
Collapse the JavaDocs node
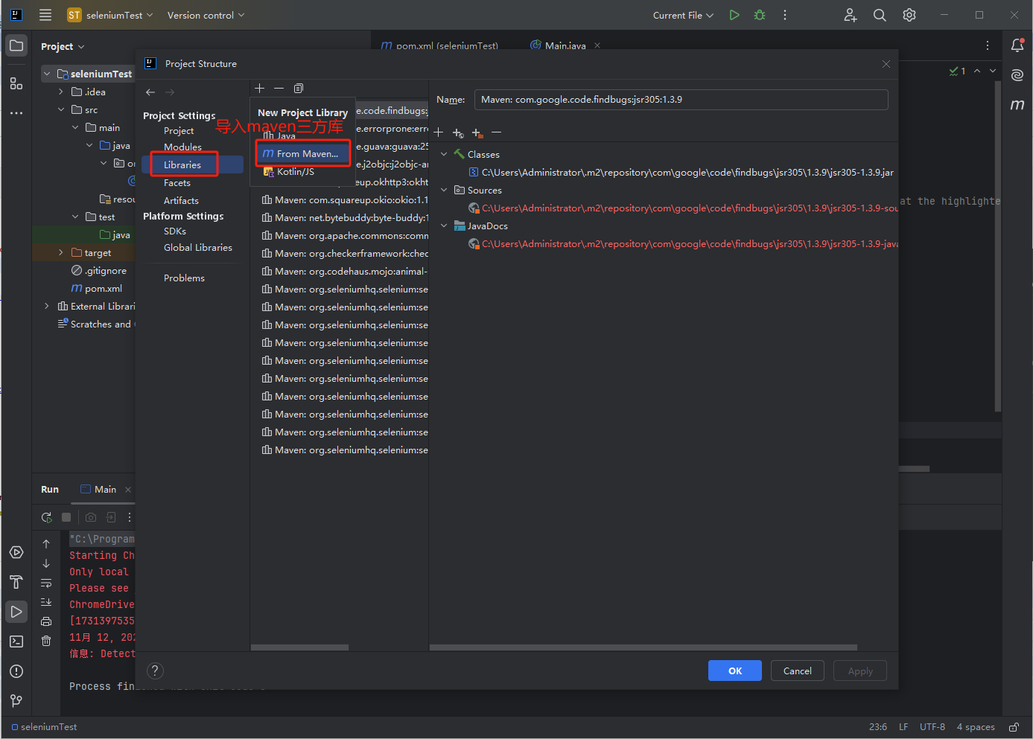click(444, 225)
